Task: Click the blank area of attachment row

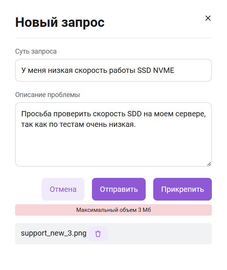Action: [x=159, y=233]
